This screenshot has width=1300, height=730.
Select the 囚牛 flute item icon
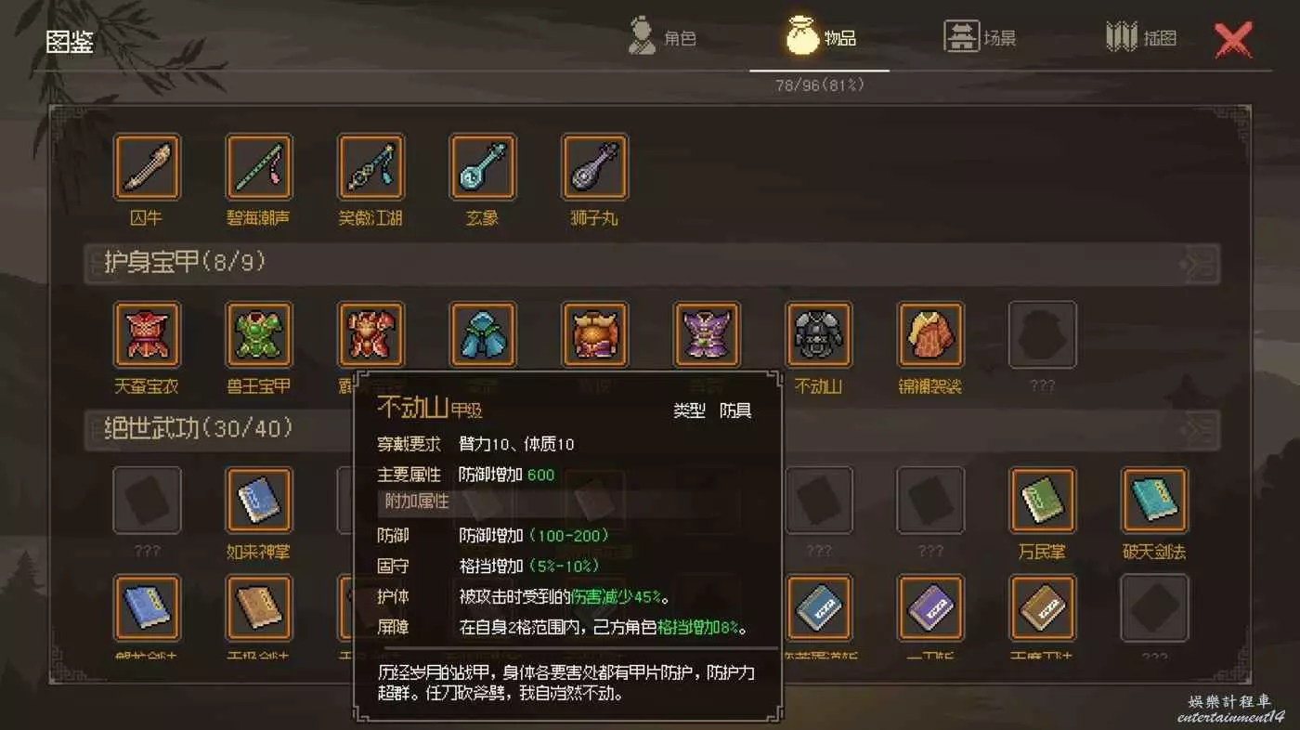click(x=147, y=167)
